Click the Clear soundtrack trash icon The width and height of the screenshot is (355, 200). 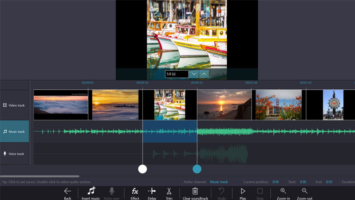(195, 191)
